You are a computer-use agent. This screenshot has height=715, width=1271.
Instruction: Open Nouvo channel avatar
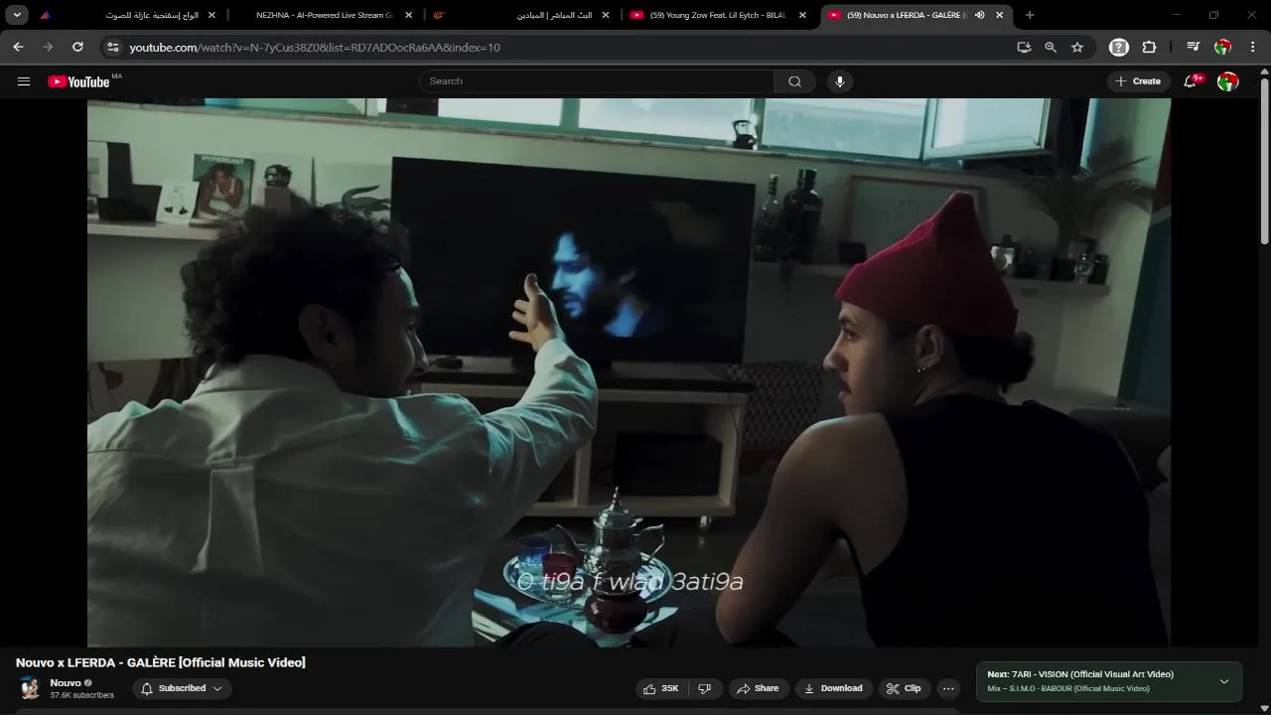click(x=30, y=688)
